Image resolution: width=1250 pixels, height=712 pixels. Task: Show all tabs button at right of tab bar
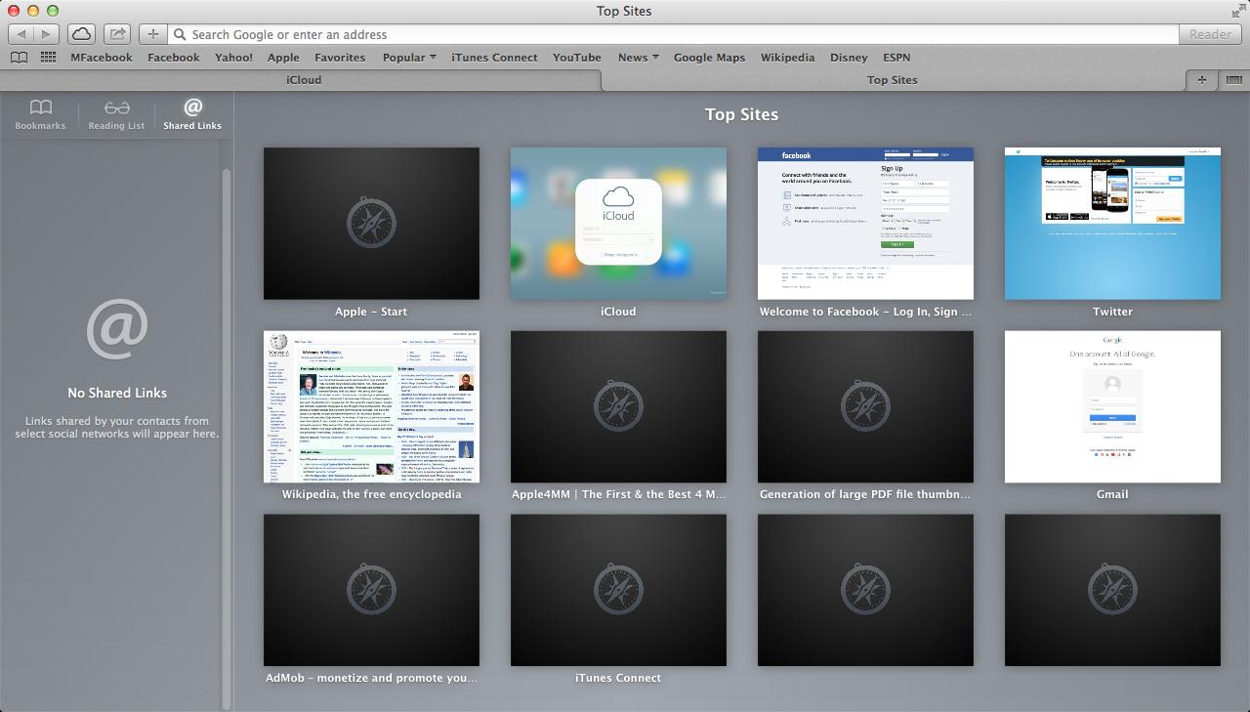pyautogui.click(x=1233, y=80)
